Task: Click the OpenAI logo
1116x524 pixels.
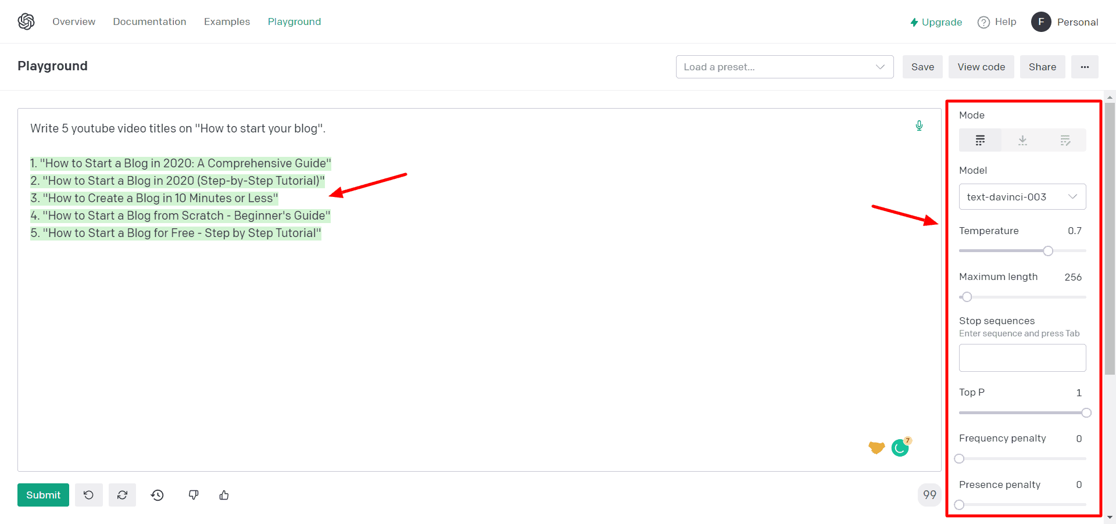Action: (x=26, y=21)
